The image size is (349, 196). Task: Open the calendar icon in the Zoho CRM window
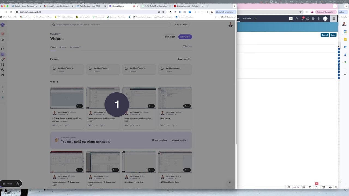pyautogui.click(x=308, y=19)
